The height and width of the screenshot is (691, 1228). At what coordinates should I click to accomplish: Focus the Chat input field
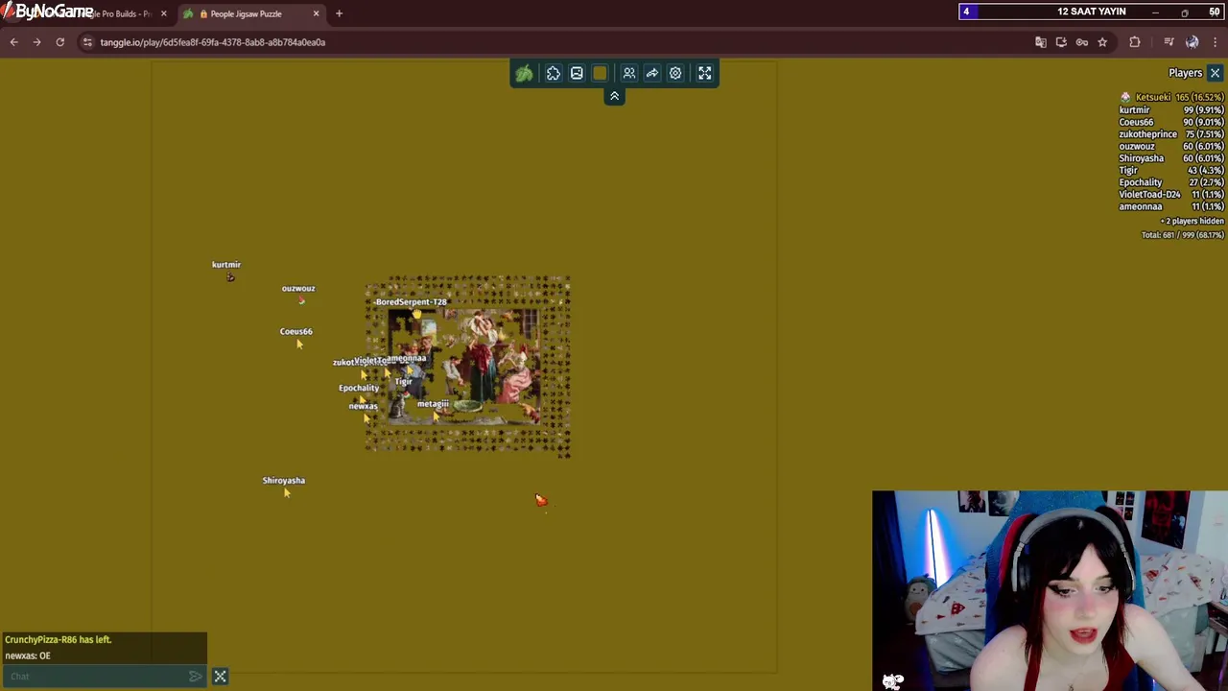96,677
